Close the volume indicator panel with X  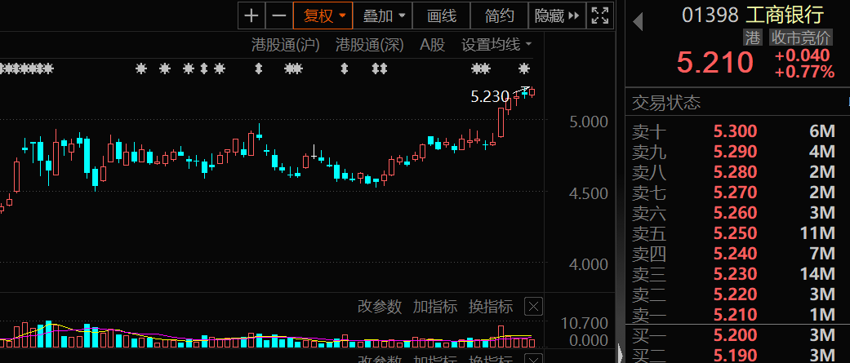[x=532, y=307]
